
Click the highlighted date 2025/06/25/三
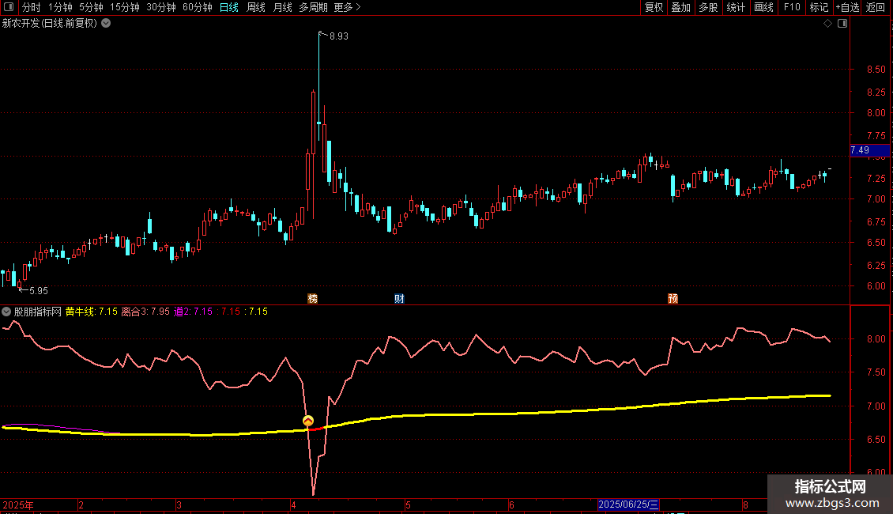(629, 505)
